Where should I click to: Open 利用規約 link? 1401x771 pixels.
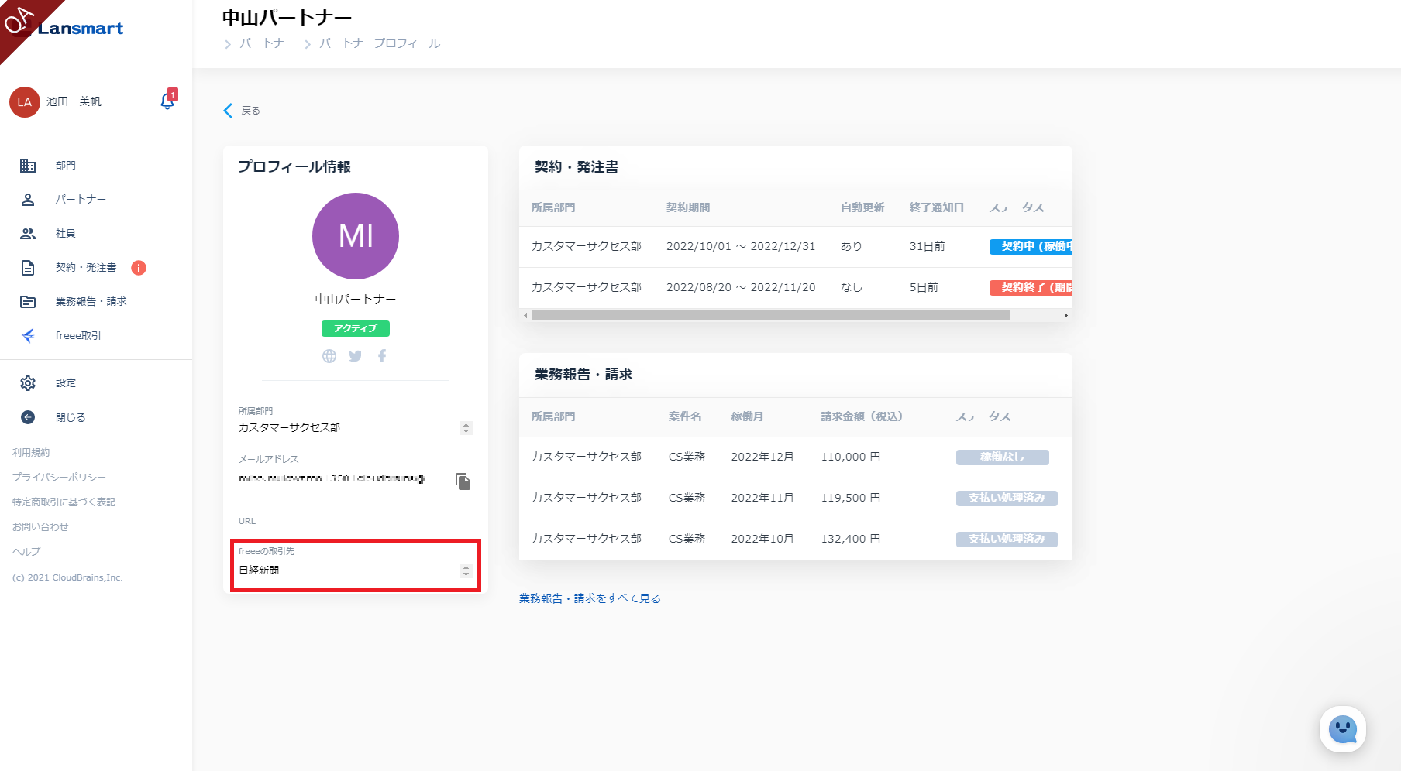(x=31, y=453)
